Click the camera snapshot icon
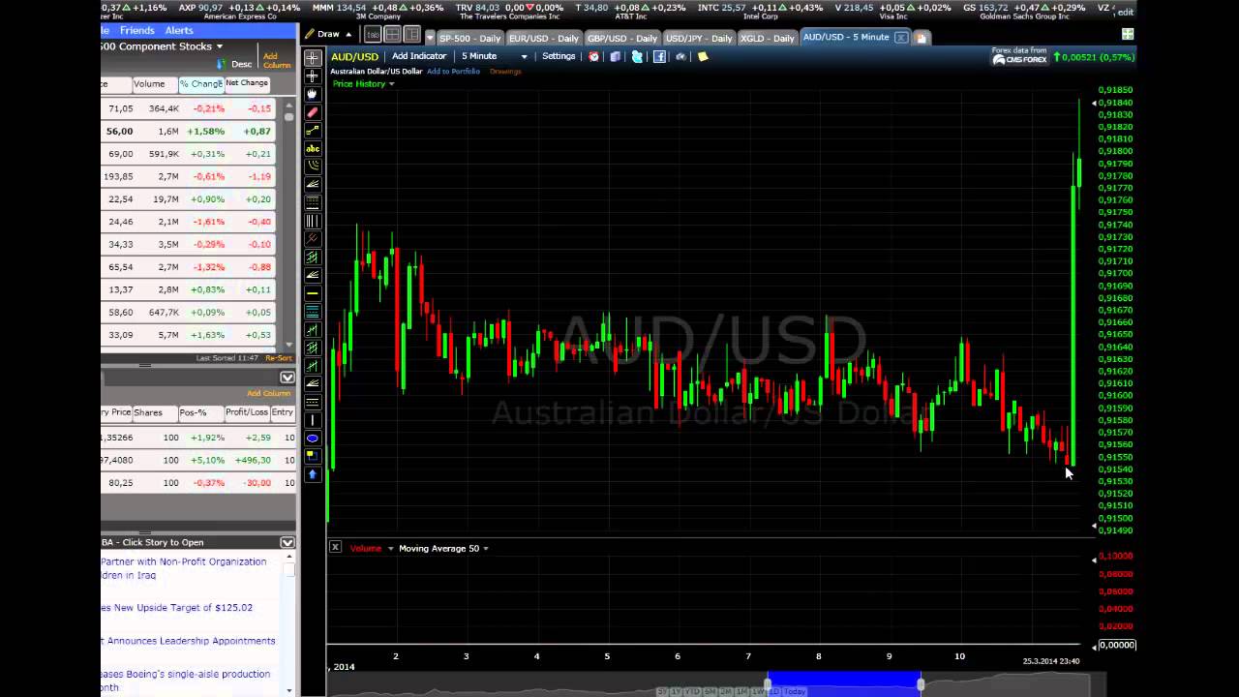 [680, 56]
